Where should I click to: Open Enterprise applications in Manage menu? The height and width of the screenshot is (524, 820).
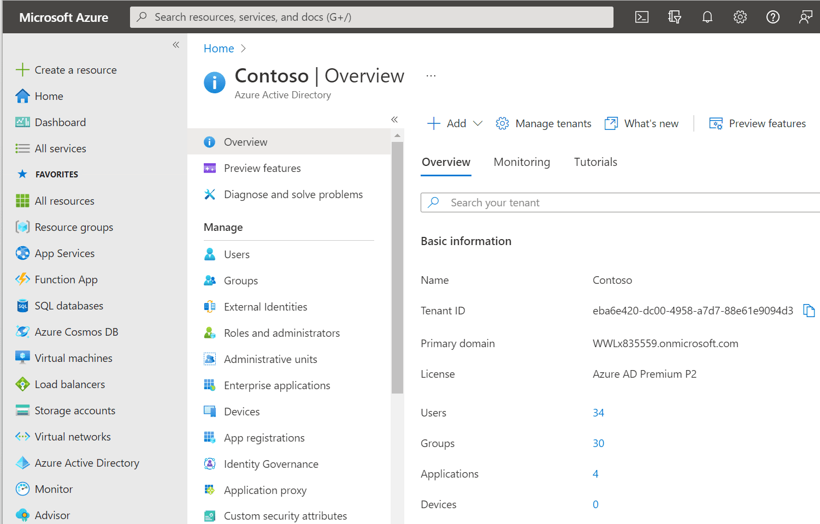click(x=277, y=386)
